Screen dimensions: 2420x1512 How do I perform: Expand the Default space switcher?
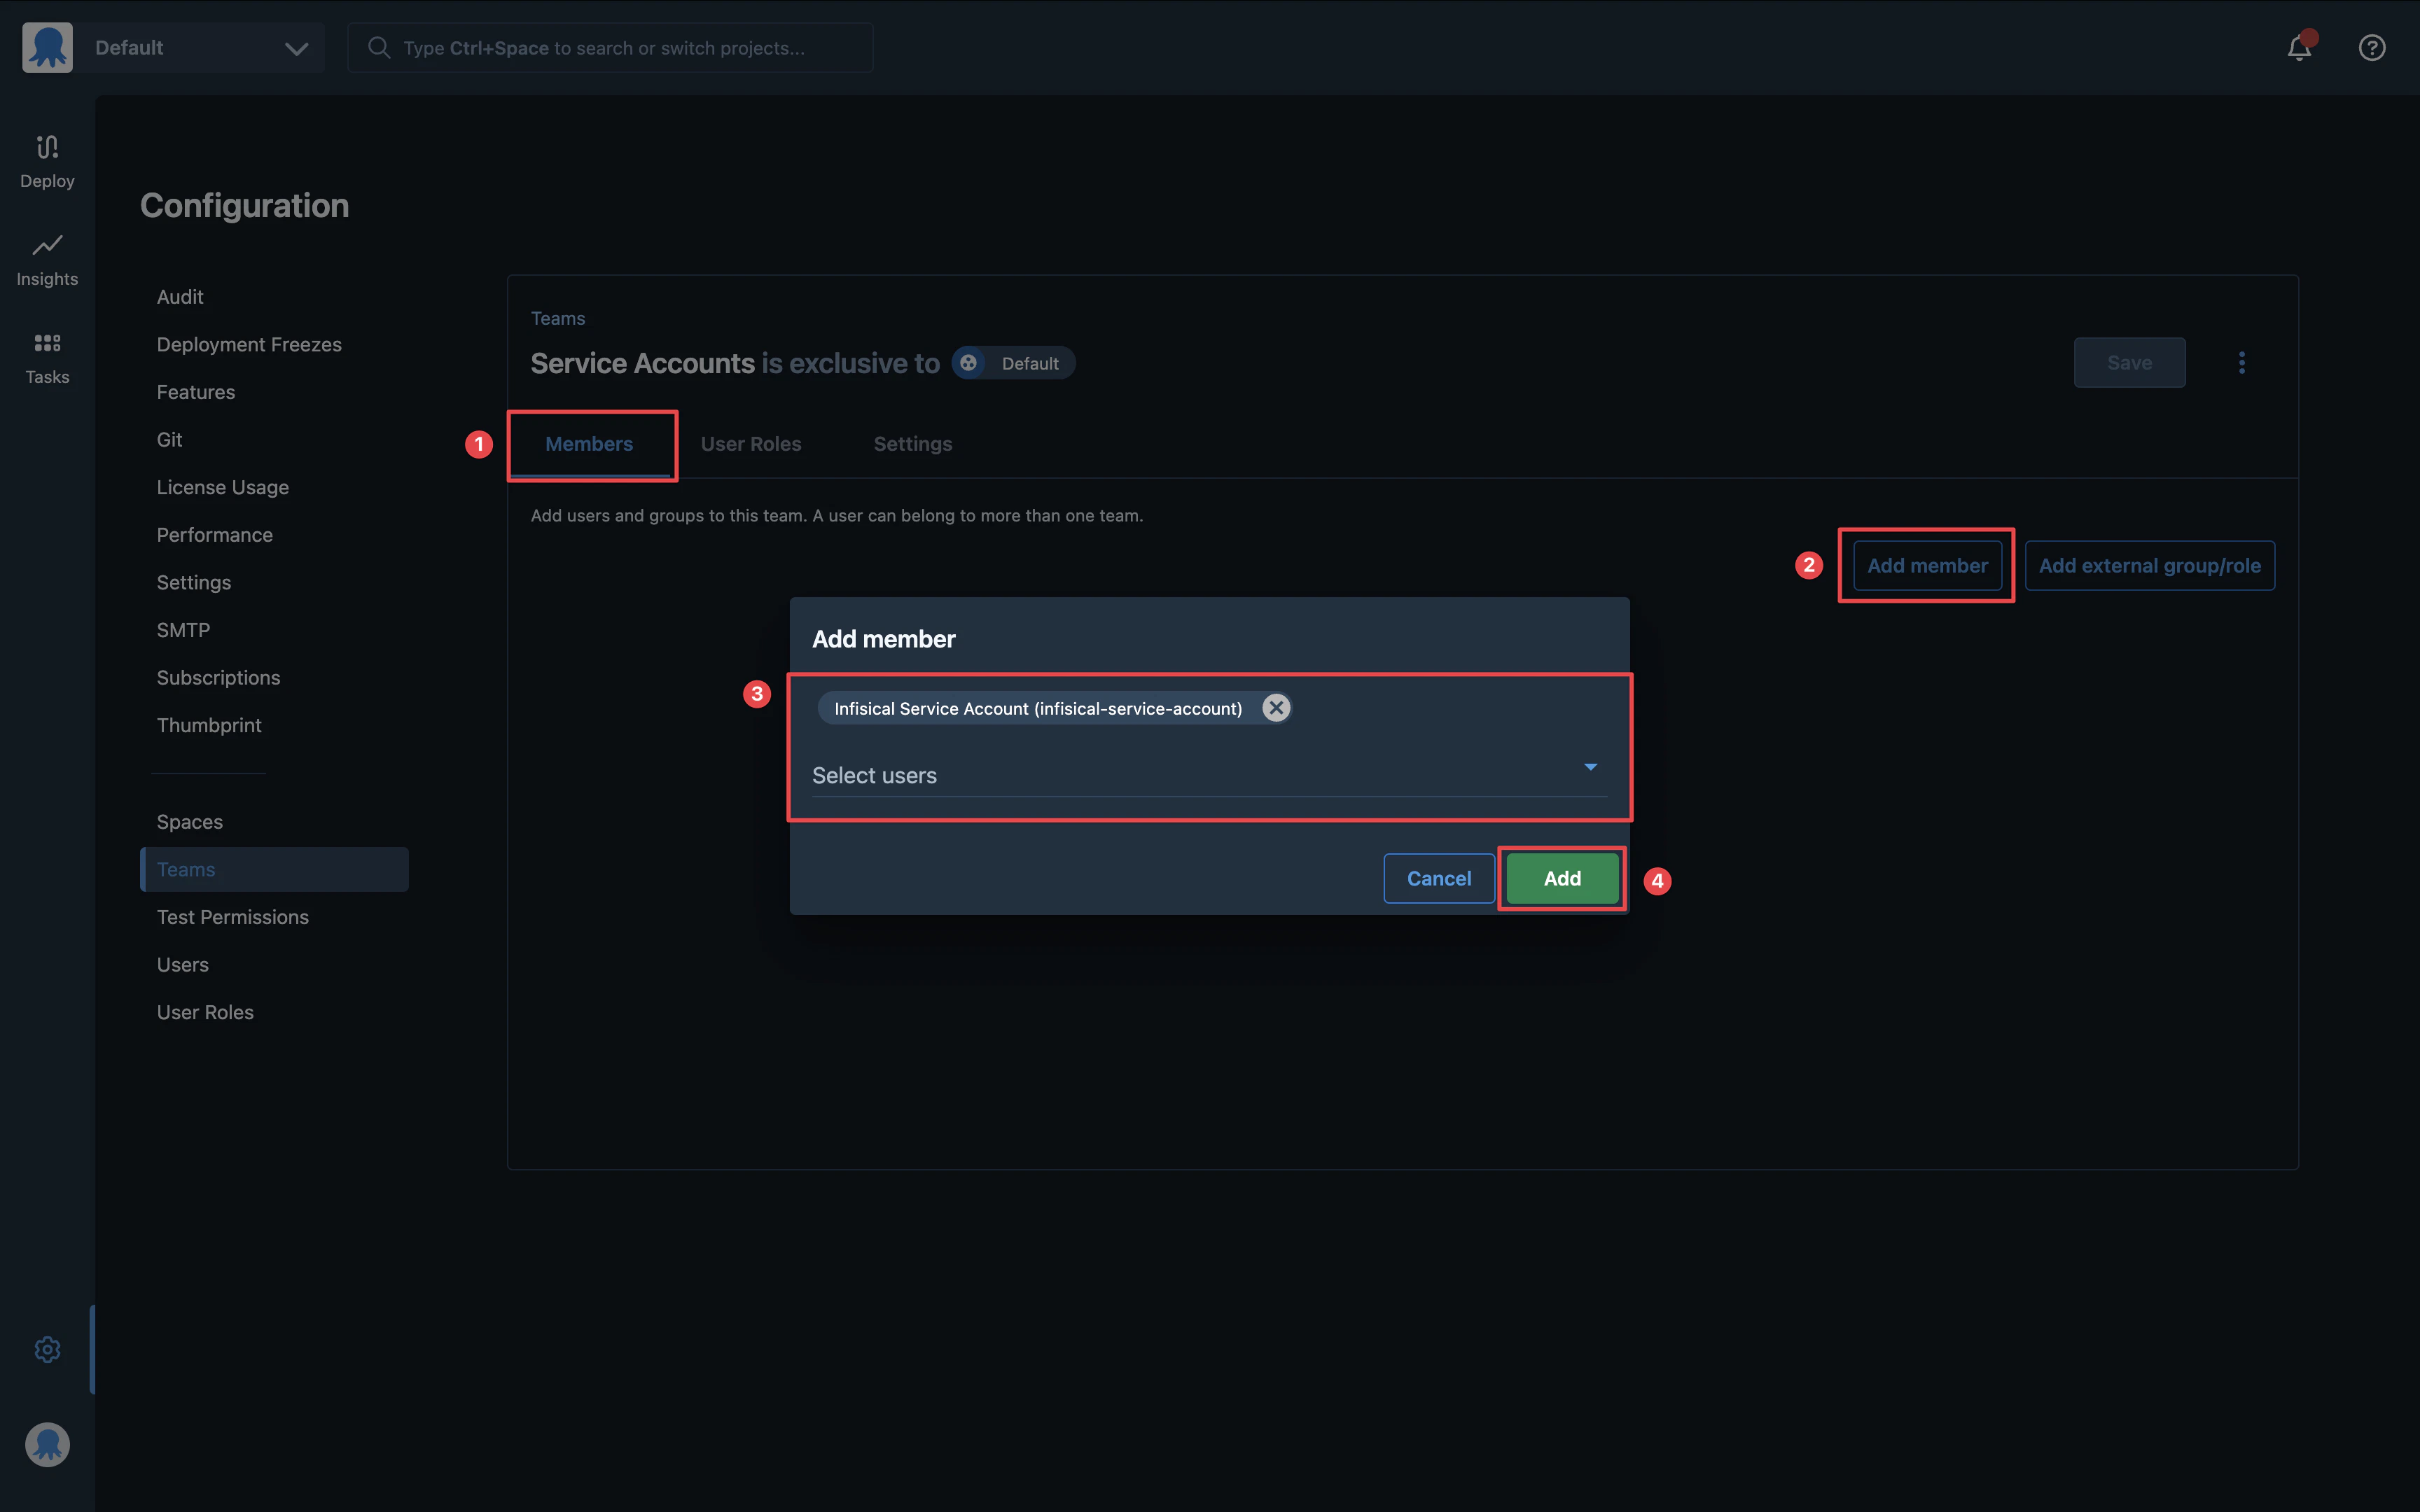pos(296,48)
